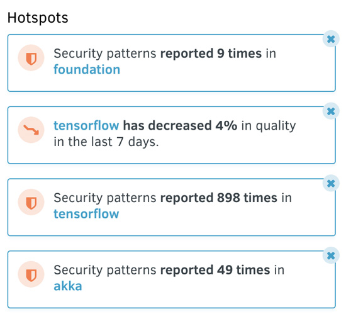The image size is (346, 321).
Task: Click the shield icon in the akka hotspot
Action: [x=31, y=274]
